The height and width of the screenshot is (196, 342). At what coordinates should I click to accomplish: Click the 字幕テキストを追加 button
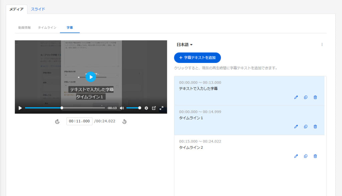(197, 58)
